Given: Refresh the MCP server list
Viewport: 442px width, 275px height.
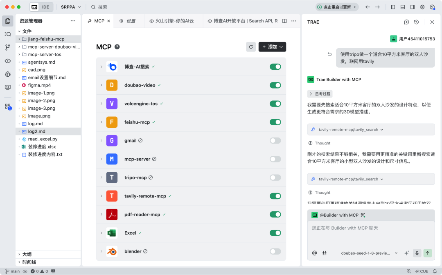Looking at the screenshot, I should click(251, 47).
